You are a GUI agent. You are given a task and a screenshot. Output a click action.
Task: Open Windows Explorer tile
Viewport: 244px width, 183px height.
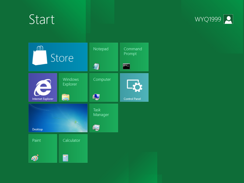pos(73,88)
